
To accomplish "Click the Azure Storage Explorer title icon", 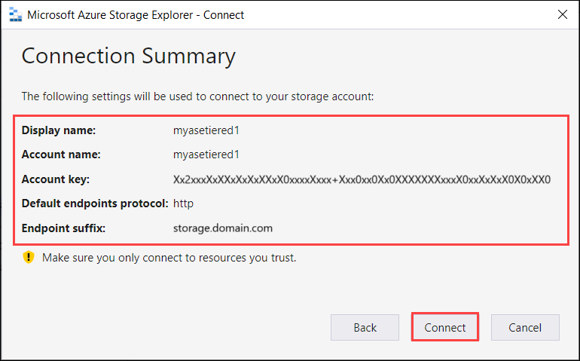I will click(16, 15).
